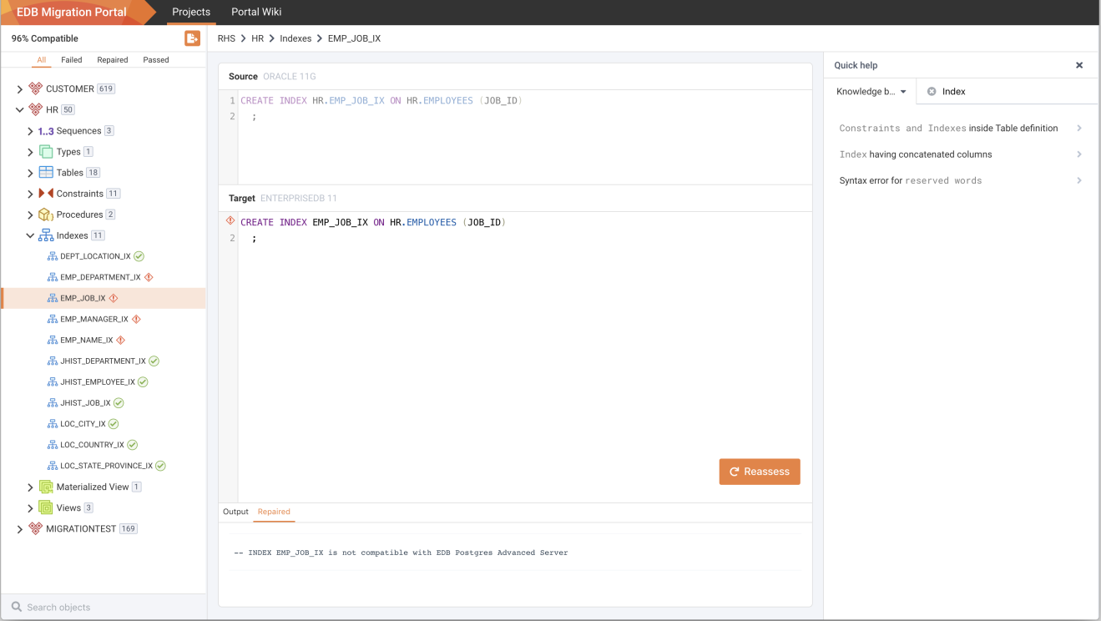Image resolution: width=1101 pixels, height=621 pixels.
Task: Click the Tables grid icon
Action: (46, 173)
